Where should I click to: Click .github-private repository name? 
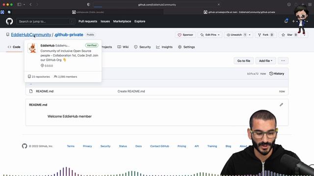tap(69, 35)
